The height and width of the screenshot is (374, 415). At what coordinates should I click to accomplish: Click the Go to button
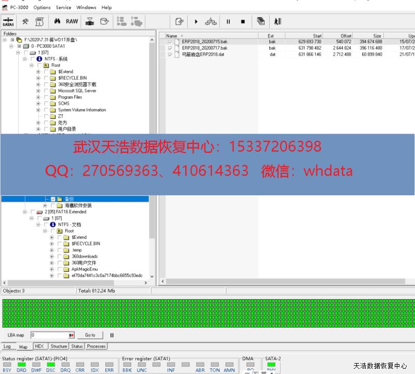90,335
